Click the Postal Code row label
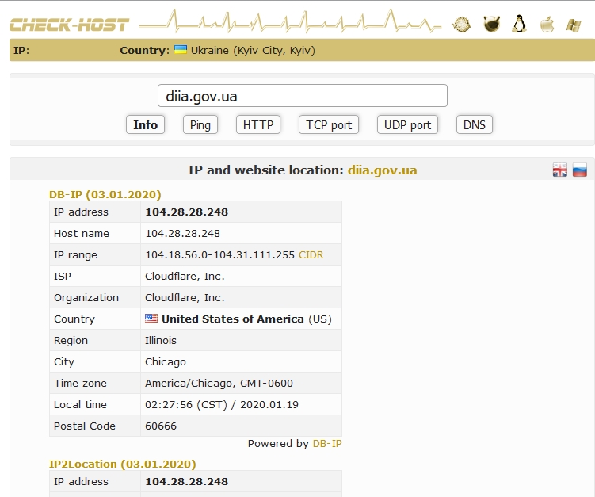 pos(85,426)
